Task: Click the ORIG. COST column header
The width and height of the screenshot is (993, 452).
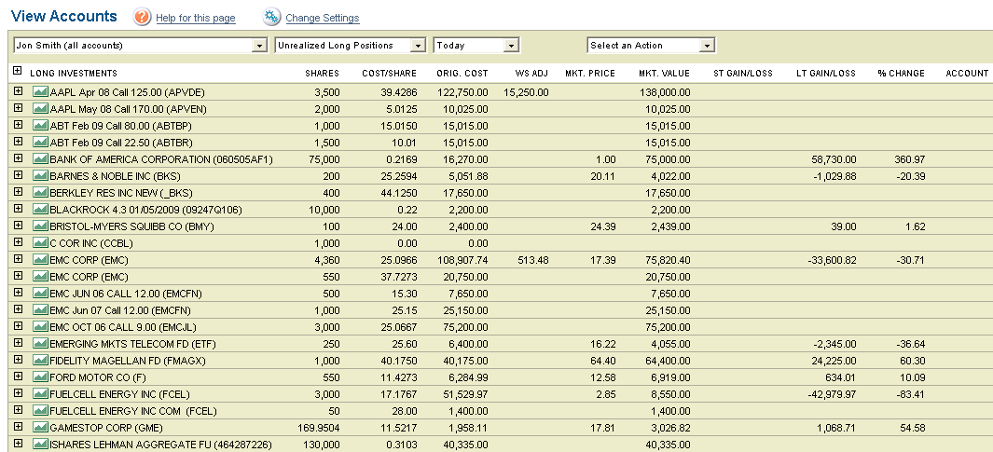Action: click(x=462, y=74)
